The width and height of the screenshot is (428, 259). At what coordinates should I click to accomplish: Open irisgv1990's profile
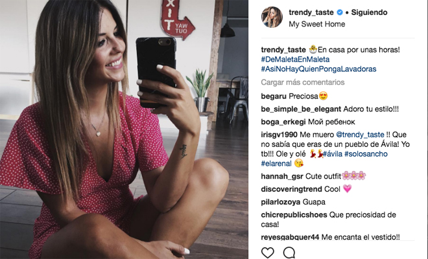point(279,135)
